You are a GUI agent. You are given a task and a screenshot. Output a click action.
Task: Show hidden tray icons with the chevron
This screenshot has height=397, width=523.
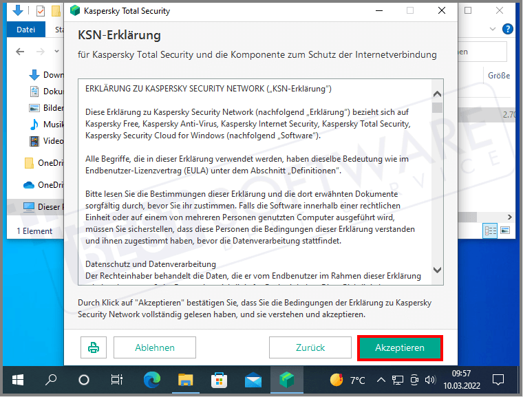(381, 380)
